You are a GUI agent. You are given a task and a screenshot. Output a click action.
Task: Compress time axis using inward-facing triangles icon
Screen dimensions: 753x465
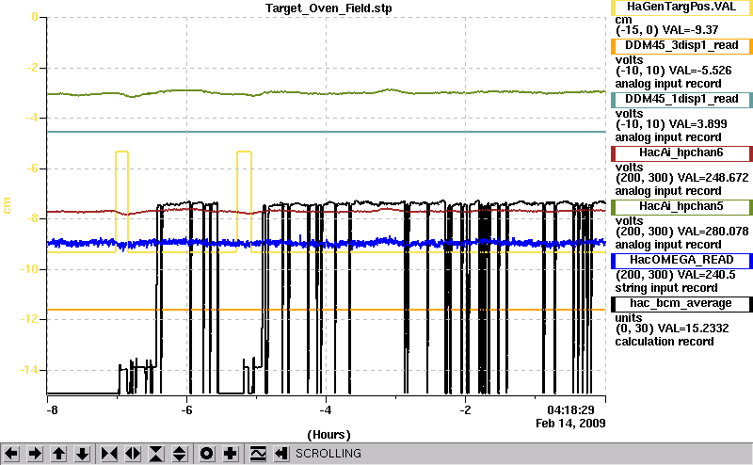pyautogui.click(x=109, y=454)
